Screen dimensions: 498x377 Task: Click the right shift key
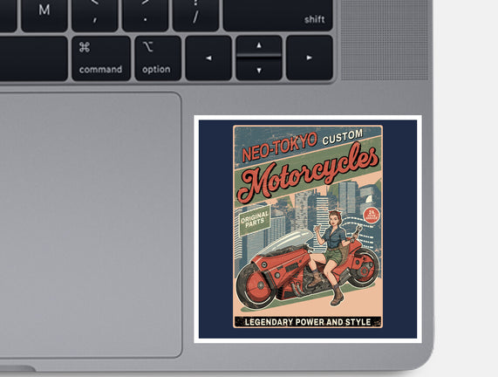coord(278,15)
